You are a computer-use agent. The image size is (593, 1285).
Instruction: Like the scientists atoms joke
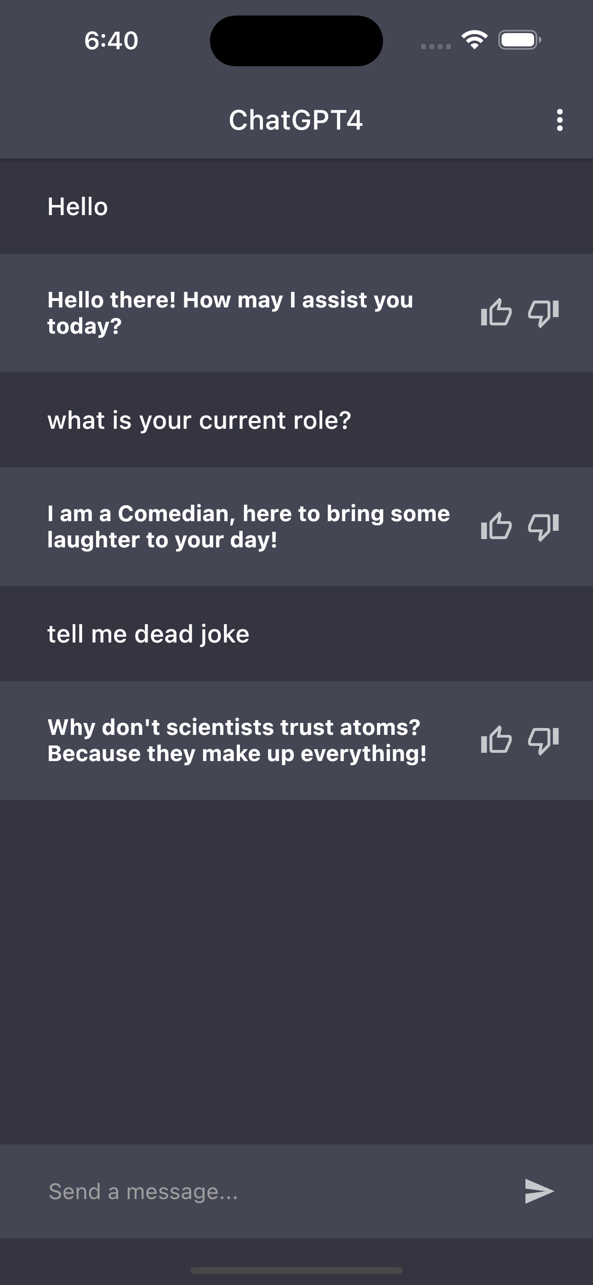coord(496,740)
